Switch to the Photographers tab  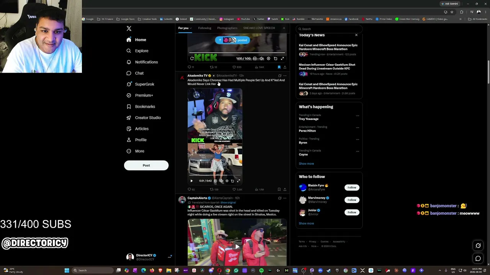pyautogui.click(x=227, y=28)
